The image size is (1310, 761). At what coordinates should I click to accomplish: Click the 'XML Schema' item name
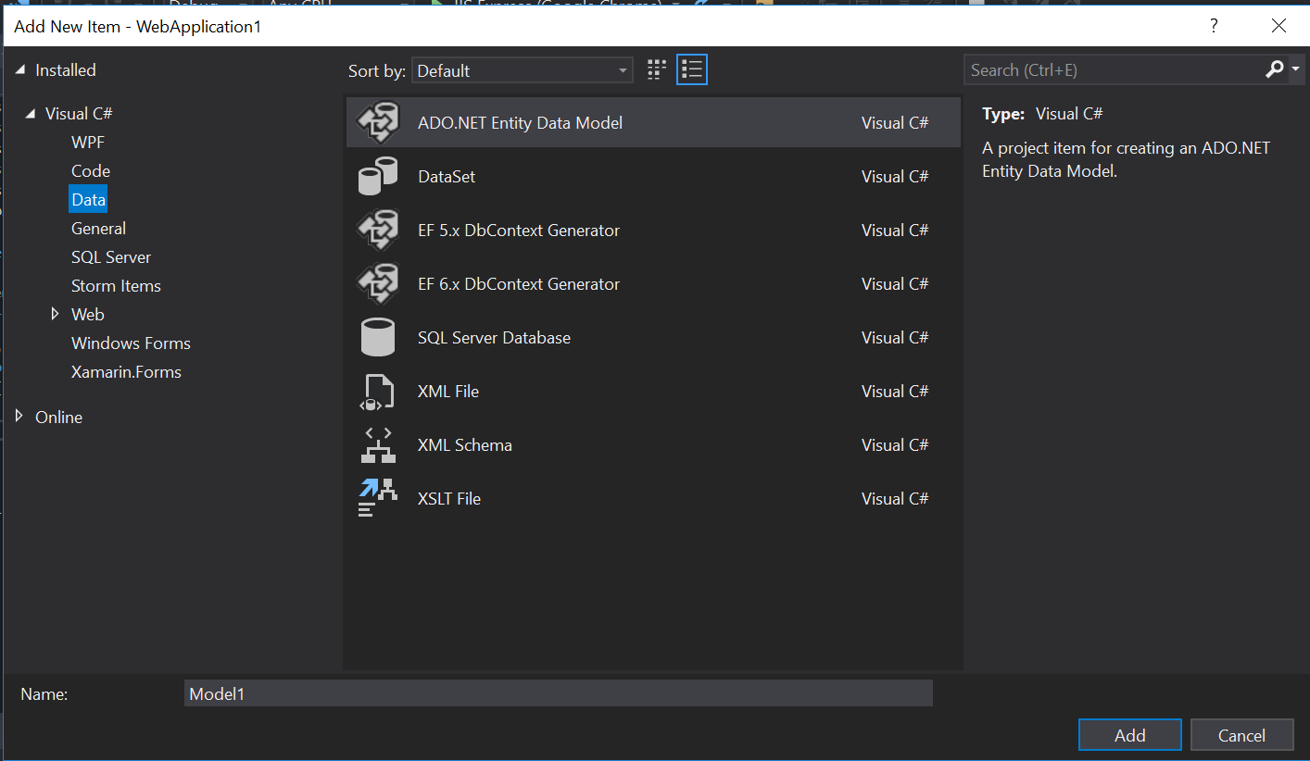pyautogui.click(x=464, y=444)
